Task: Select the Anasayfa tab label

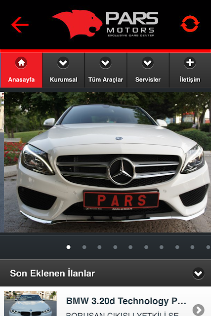Action: 21,79
